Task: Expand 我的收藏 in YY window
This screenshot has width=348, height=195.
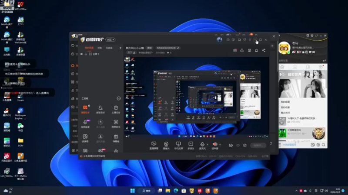Action: coord(285,107)
